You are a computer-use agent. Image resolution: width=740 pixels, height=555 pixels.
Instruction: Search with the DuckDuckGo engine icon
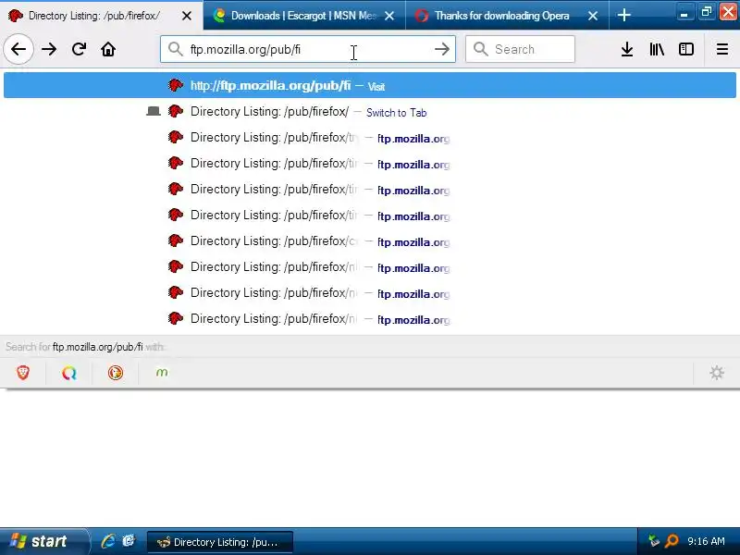coord(115,373)
